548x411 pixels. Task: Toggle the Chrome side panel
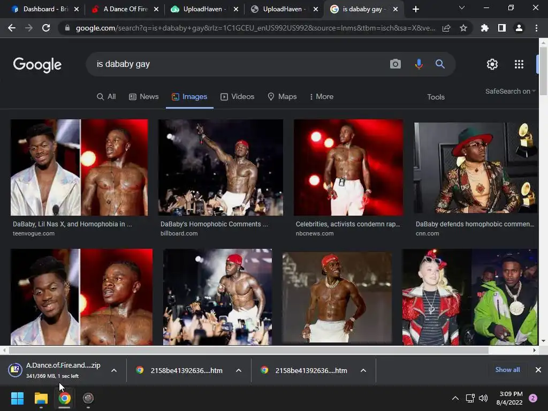pos(502,28)
